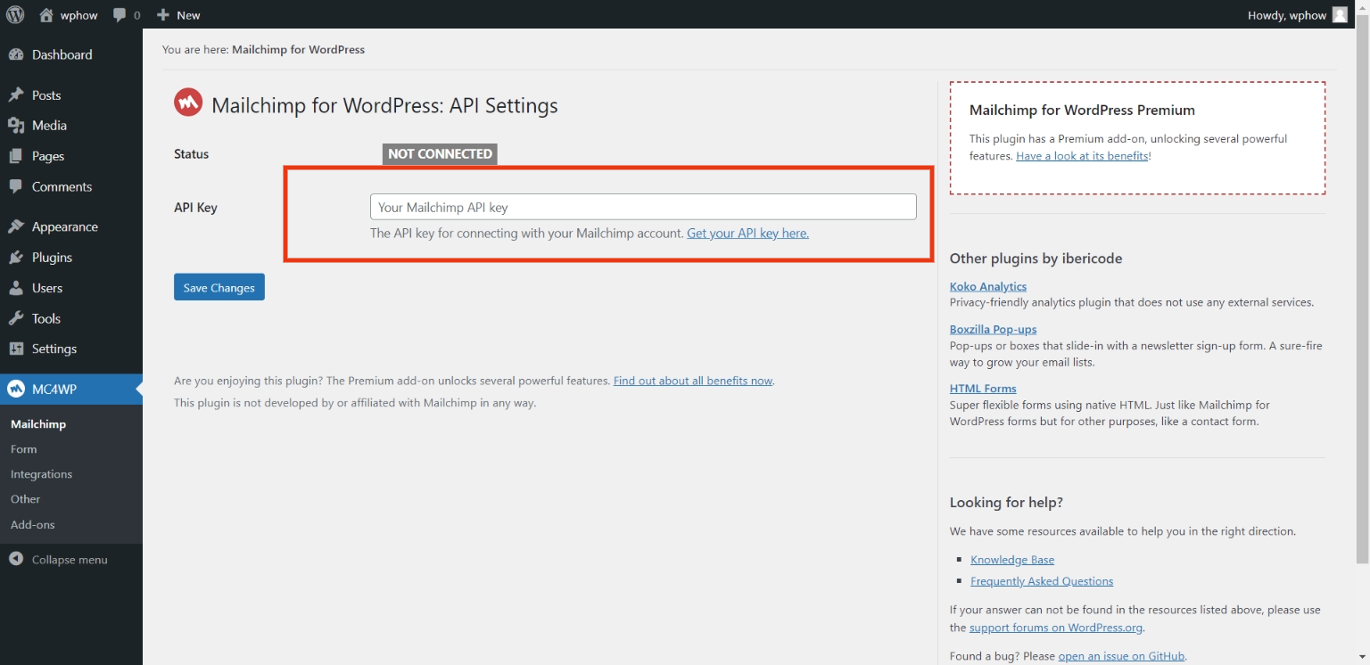The width and height of the screenshot is (1370, 665).
Task: Click Find out about all benefits now
Action: [693, 381]
